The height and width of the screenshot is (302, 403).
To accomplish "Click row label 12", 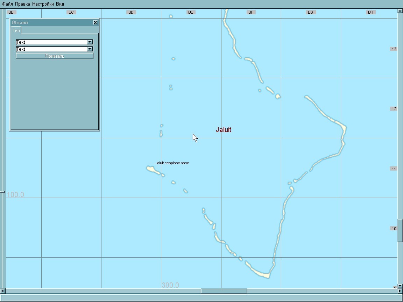I will pyautogui.click(x=394, y=109).
